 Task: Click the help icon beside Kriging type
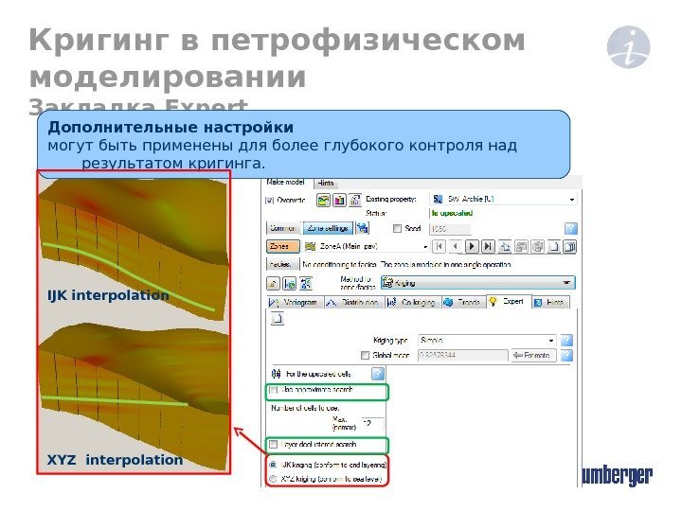tap(566, 340)
